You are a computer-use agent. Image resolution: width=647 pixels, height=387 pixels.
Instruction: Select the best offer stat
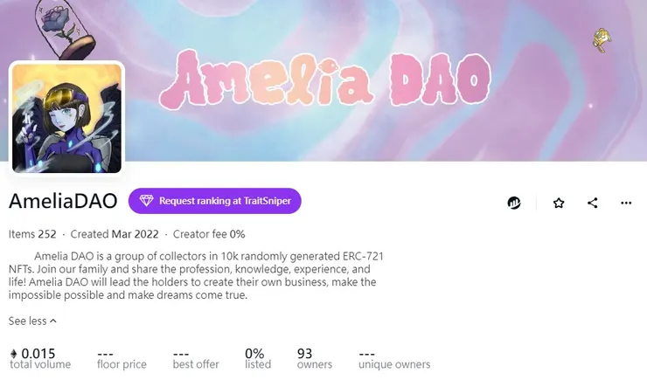coord(196,359)
